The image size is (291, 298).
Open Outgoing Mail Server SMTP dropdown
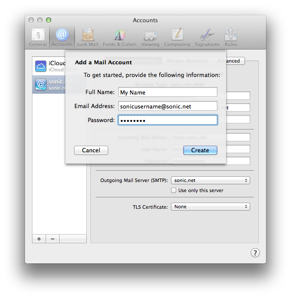point(210,180)
